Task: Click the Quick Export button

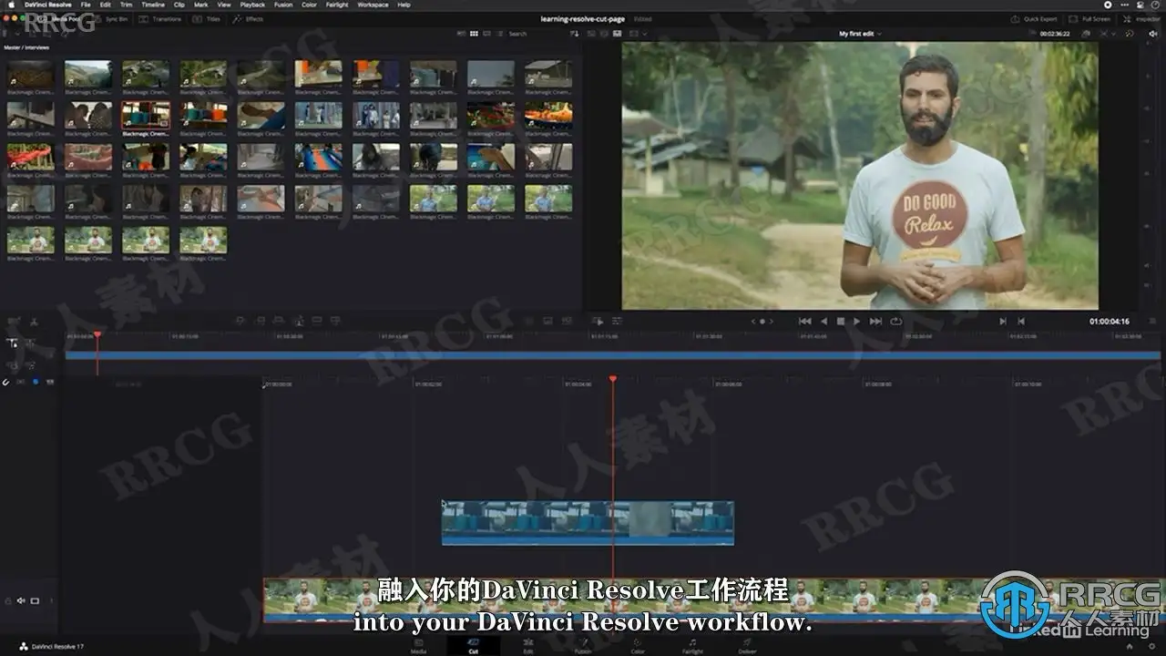Action: pyautogui.click(x=1034, y=19)
